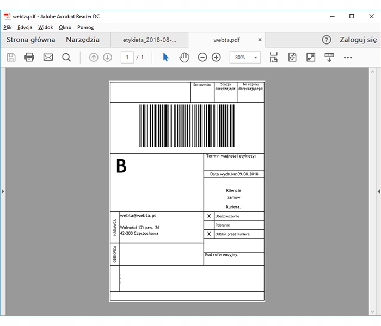
Task: Click Fit one full page icon
Action: click(x=292, y=58)
